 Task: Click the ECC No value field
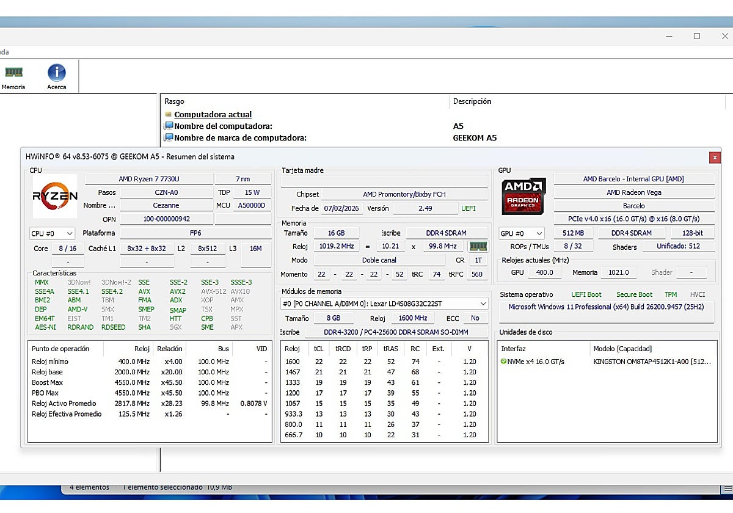475,318
